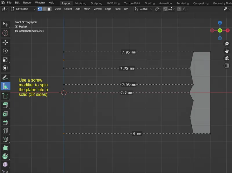Select the Move tool in toolbar

(x=5, y=42)
